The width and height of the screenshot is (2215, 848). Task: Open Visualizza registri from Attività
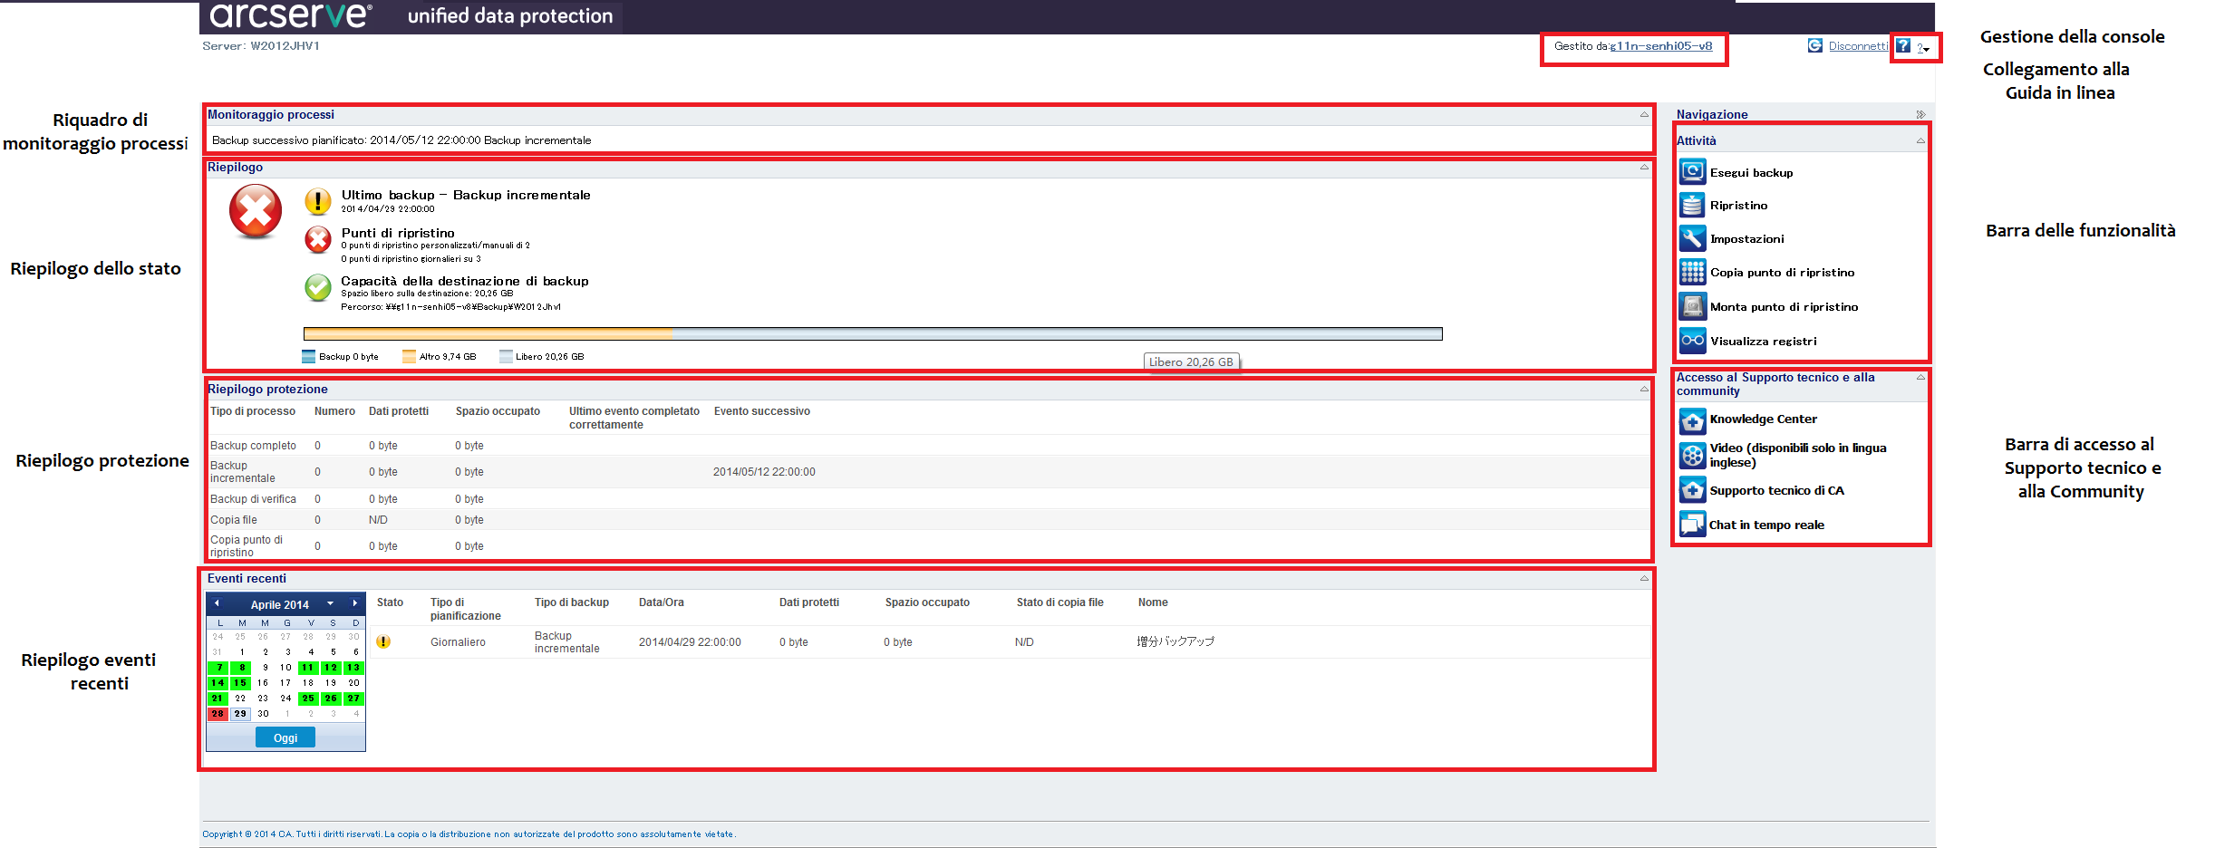tap(1692, 341)
